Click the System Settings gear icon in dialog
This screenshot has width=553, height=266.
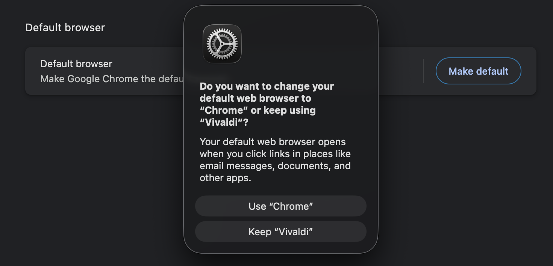[x=222, y=44]
